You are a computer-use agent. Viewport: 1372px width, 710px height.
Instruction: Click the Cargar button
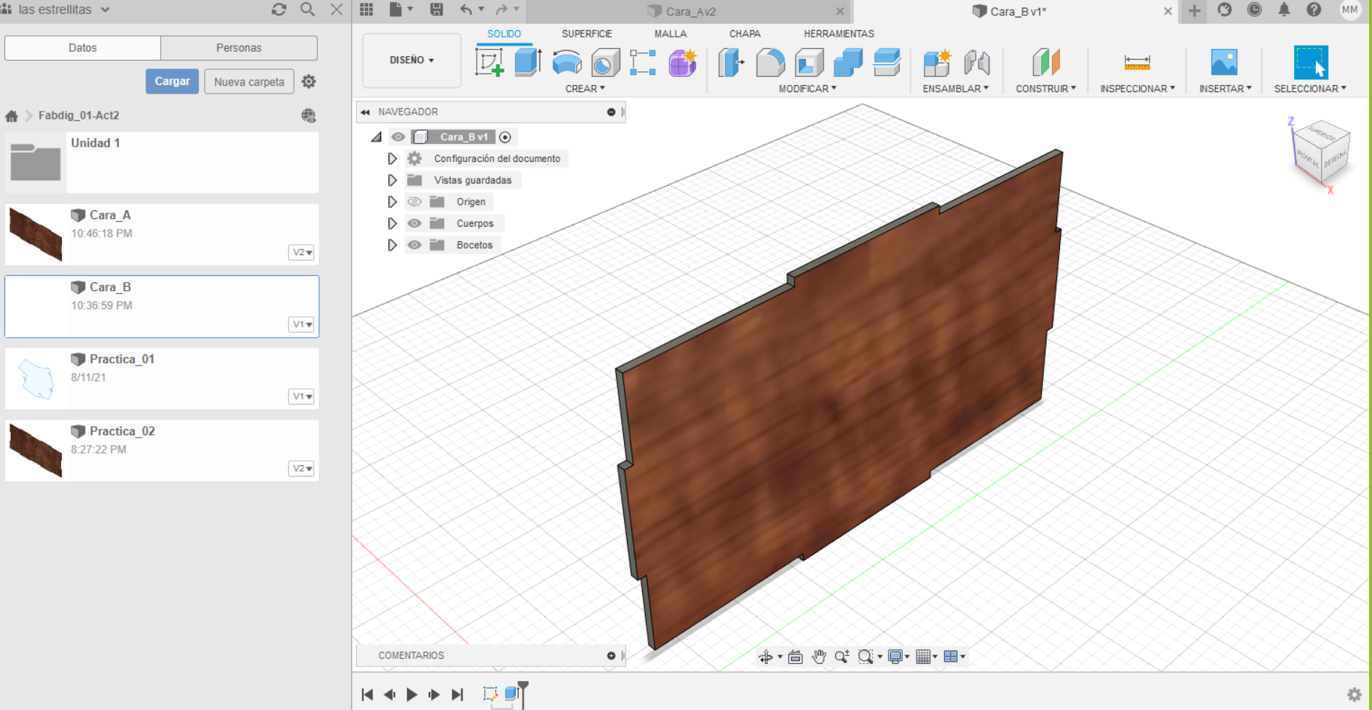click(172, 81)
